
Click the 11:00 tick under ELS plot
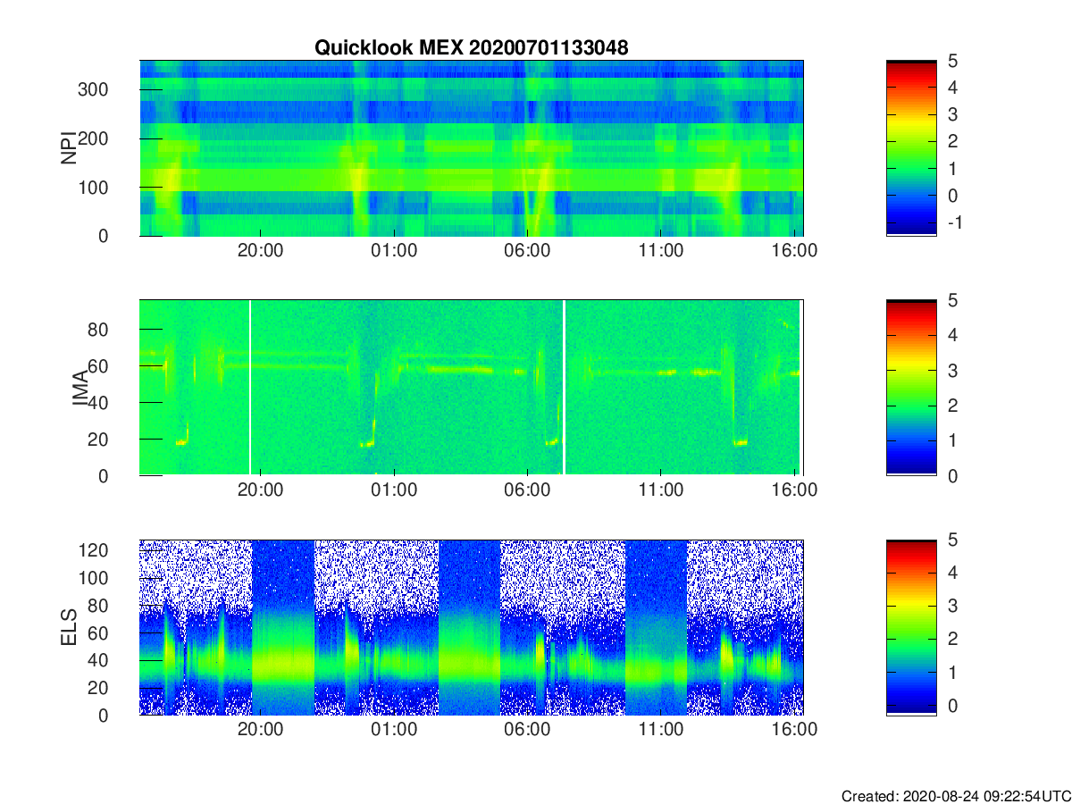coord(660,730)
